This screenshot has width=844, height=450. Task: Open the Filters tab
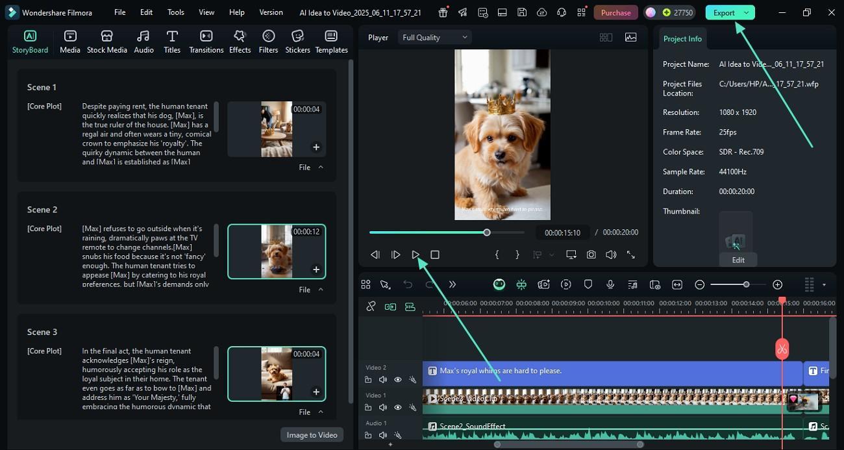[268, 42]
